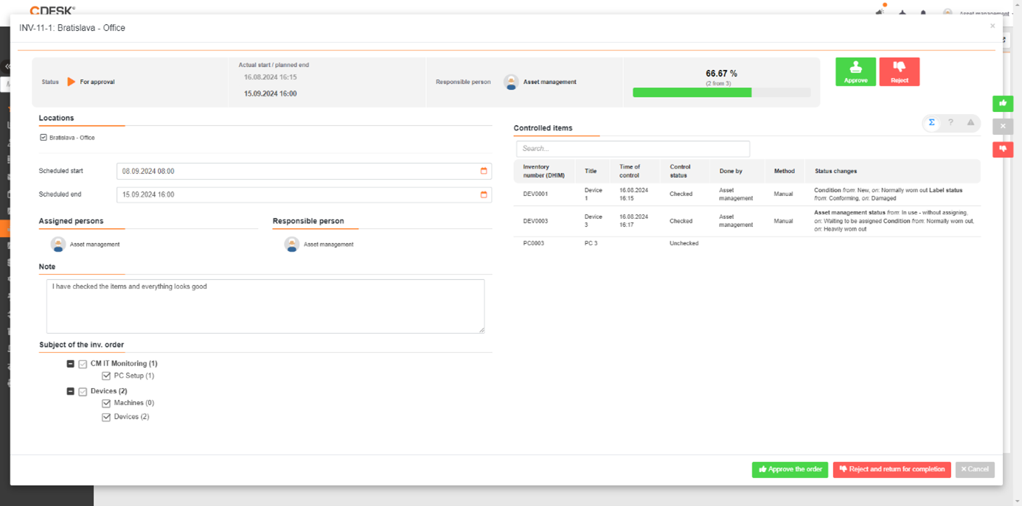The height and width of the screenshot is (506, 1022).
Task: Click into the Note text area
Action: pos(265,306)
